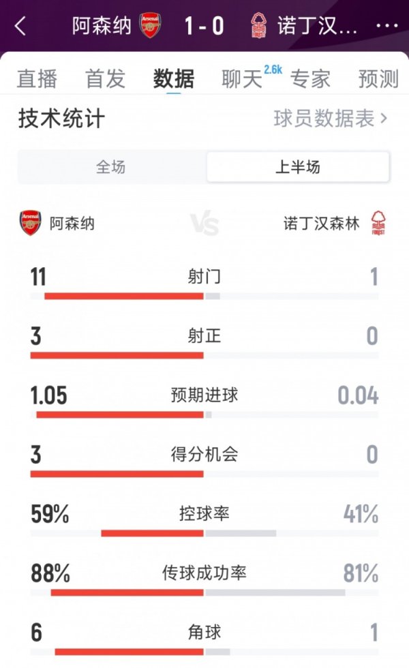
Task: Open the 聊天 chat tab
Action: pyautogui.click(x=242, y=79)
